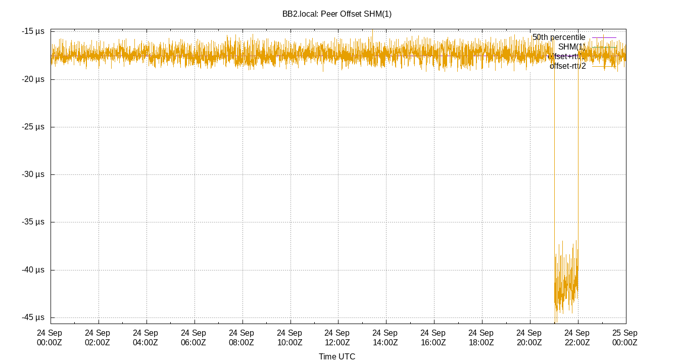Click the '-45 µs' y-axis label

point(33,317)
